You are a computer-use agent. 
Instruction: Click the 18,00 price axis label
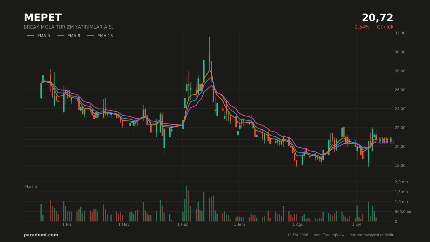(400, 165)
